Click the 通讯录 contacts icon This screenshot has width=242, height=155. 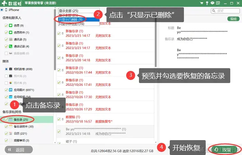tap(11, 39)
